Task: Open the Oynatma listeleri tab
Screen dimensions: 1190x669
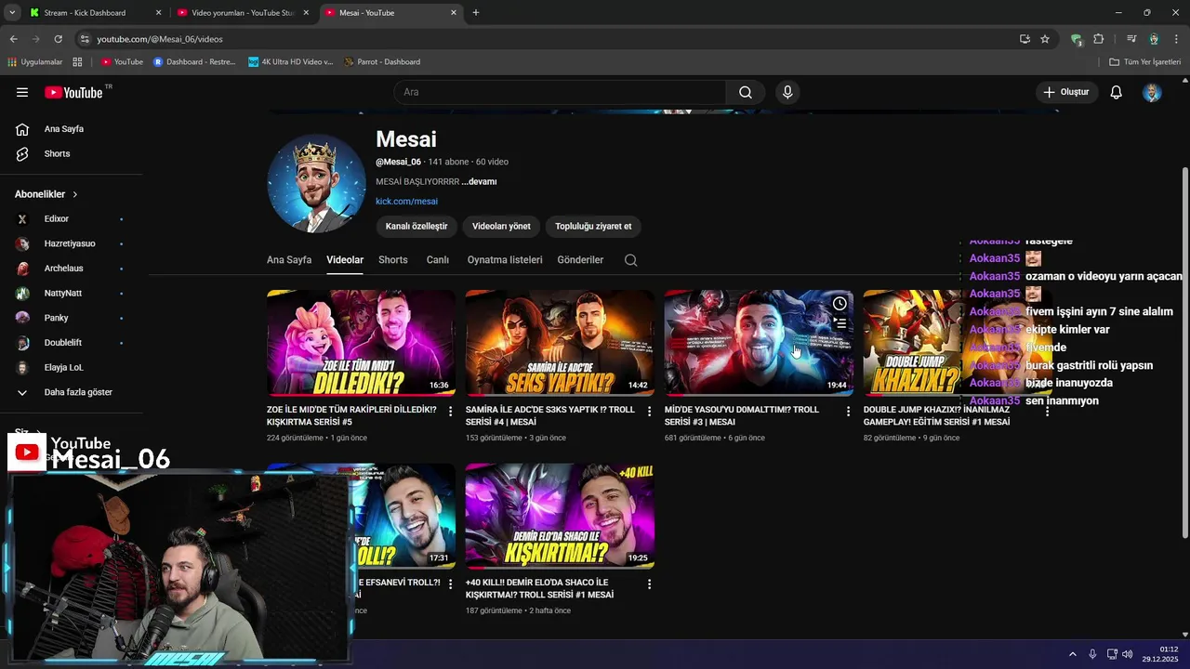Action: 505,260
